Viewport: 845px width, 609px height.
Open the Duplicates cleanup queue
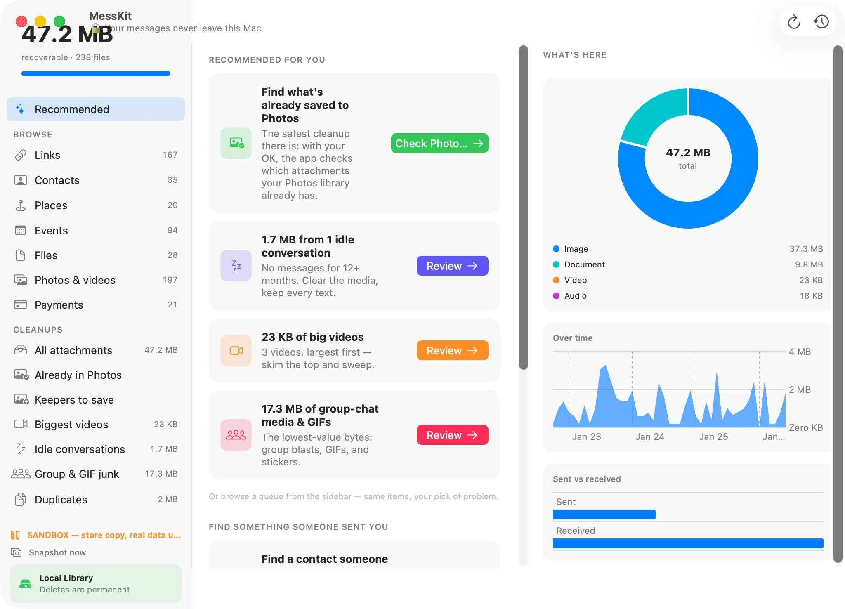(x=96, y=500)
